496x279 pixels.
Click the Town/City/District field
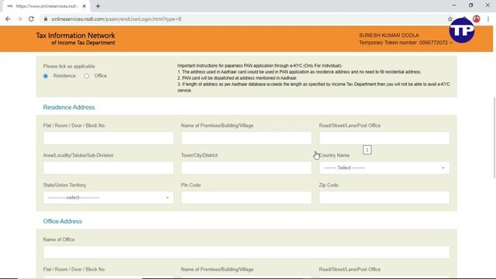(246, 167)
